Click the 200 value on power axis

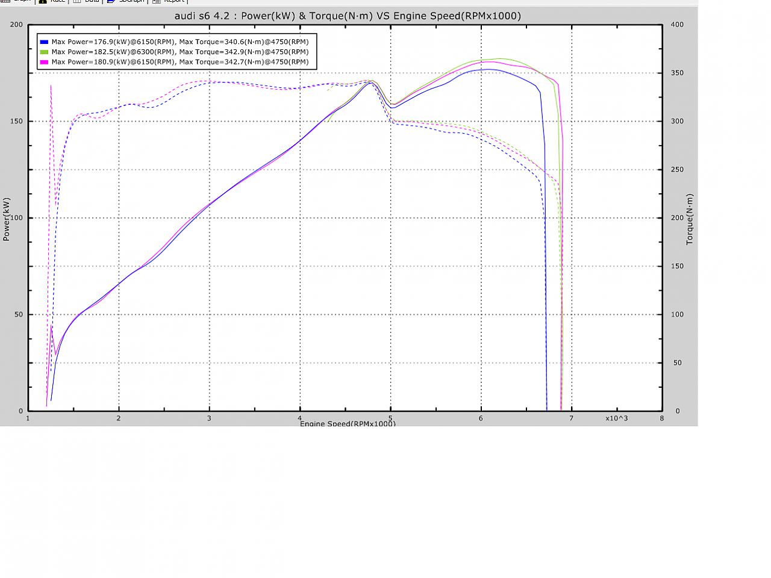17,25
